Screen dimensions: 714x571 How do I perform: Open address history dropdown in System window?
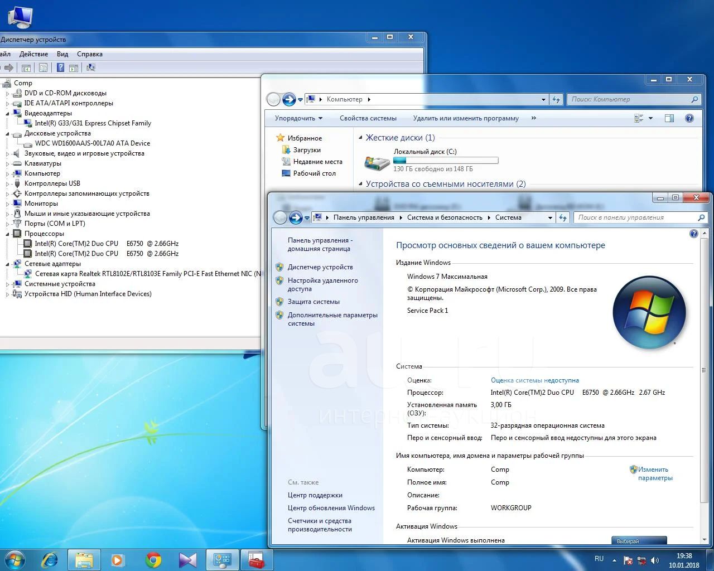[x=550, y=217]
